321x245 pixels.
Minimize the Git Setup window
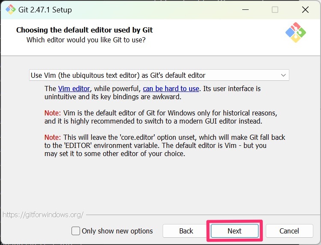245,9
